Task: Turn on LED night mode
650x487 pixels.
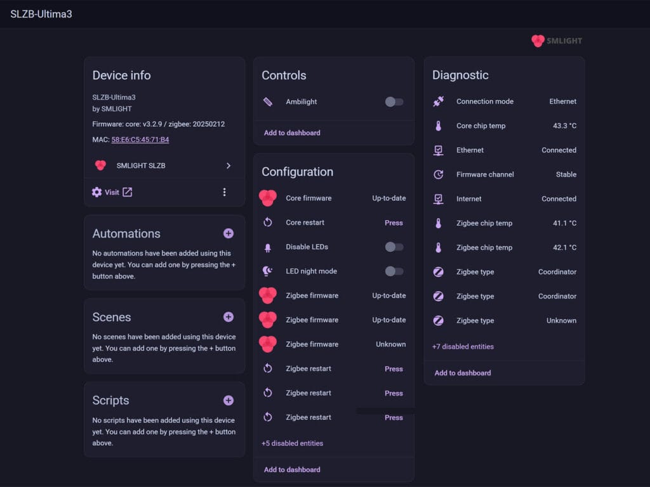Action: coord(394,271)
